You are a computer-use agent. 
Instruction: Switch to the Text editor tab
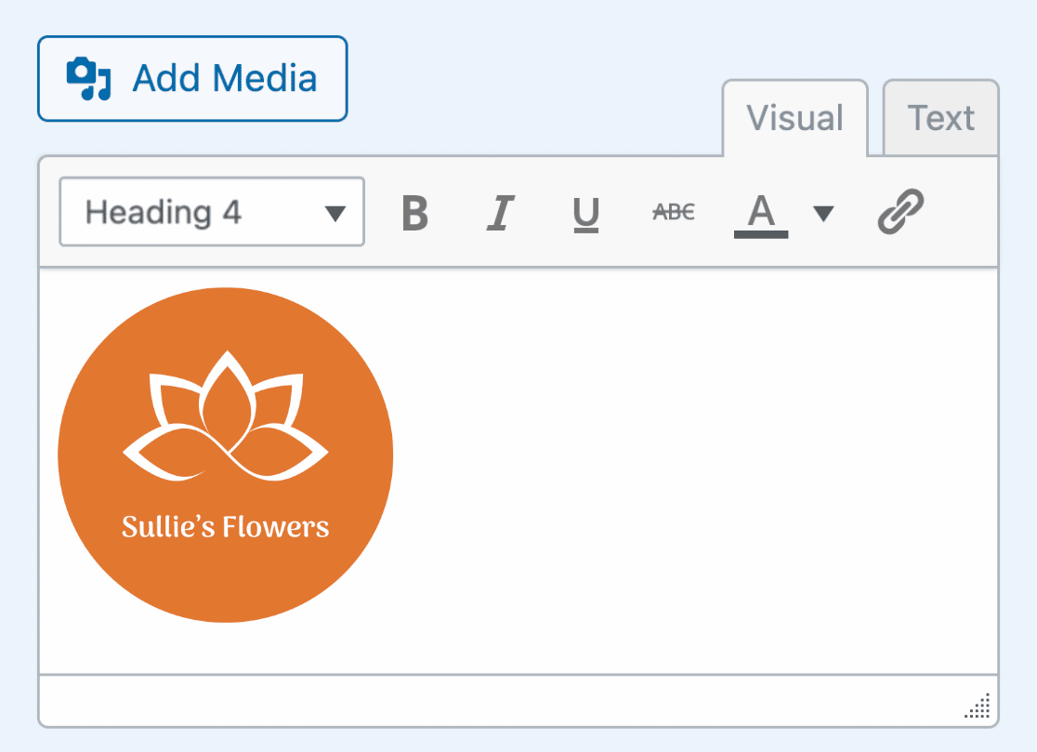tap(940, 118)
